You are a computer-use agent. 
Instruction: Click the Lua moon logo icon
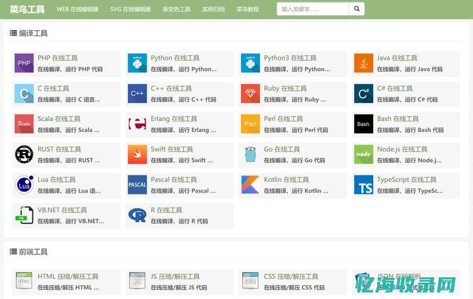click(24, 185)
